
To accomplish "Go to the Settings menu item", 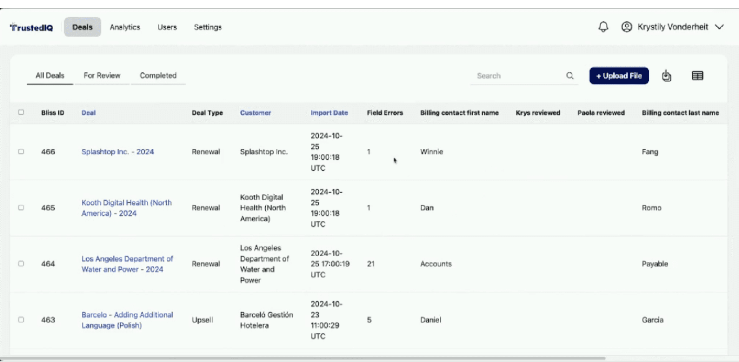I will click(208, 27).
